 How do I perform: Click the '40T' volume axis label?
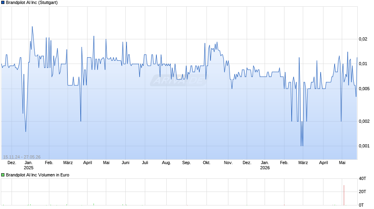pos(362,178)
